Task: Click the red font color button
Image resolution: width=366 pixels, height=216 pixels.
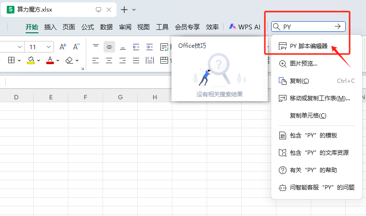Action: click(x=50, y=60)
